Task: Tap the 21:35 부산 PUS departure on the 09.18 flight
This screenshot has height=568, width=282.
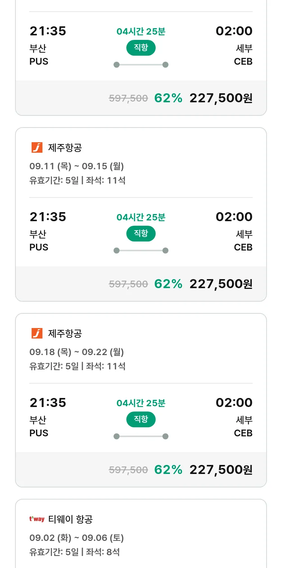Action: tap(48, 418)
